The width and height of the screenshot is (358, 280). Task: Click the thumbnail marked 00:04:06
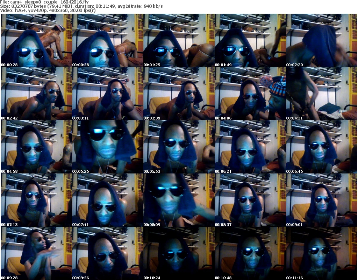(x=250, y=94)
